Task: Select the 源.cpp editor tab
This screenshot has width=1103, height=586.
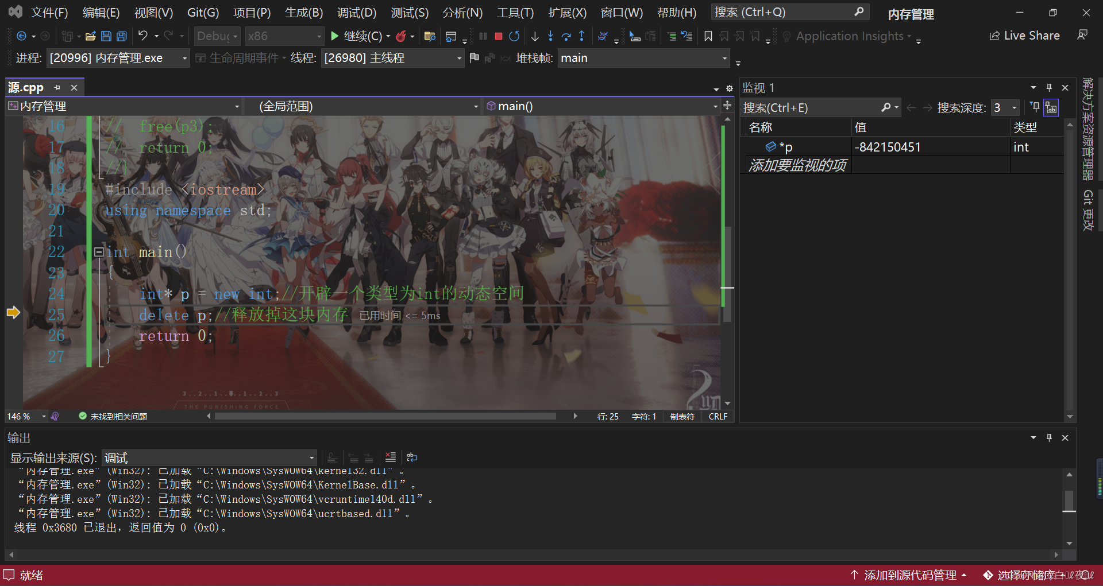Action: 26,87
